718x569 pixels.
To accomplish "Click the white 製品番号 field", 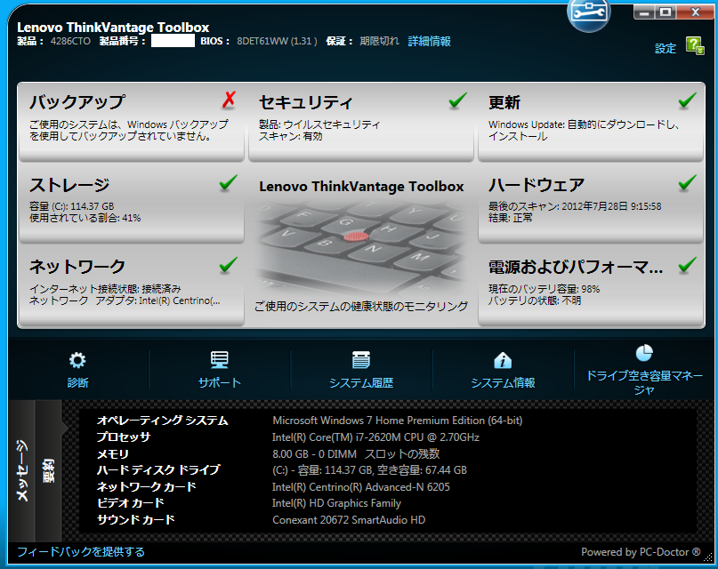I will 173,41.
